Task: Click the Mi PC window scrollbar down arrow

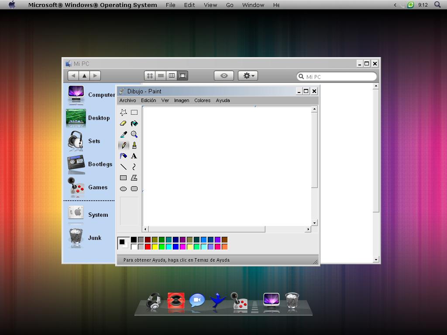Action: pyautogui.click(x=376, y=260)
